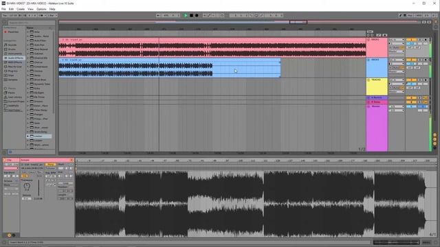Open the Options menu
Viewport: 440px width, 247px height.
[41, 9]
